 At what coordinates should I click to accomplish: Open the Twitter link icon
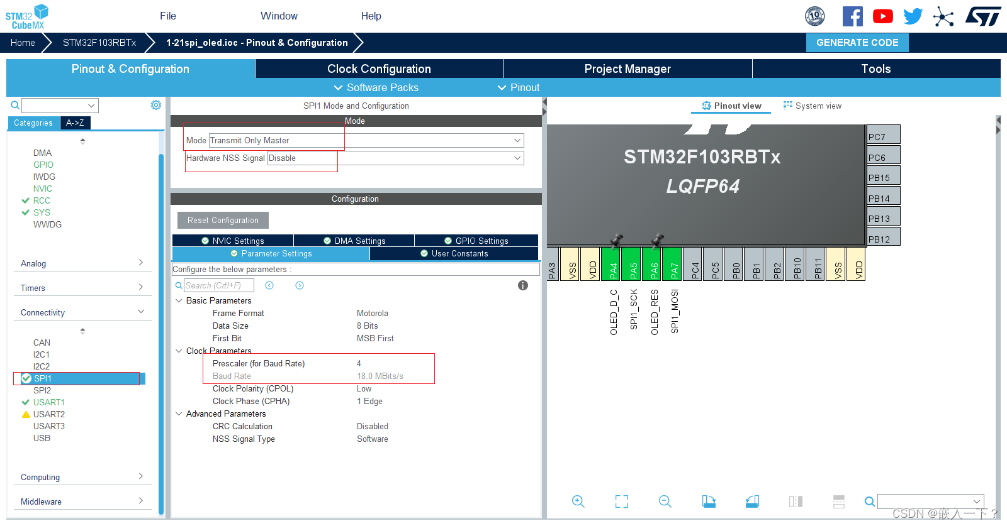coord(913,16)
